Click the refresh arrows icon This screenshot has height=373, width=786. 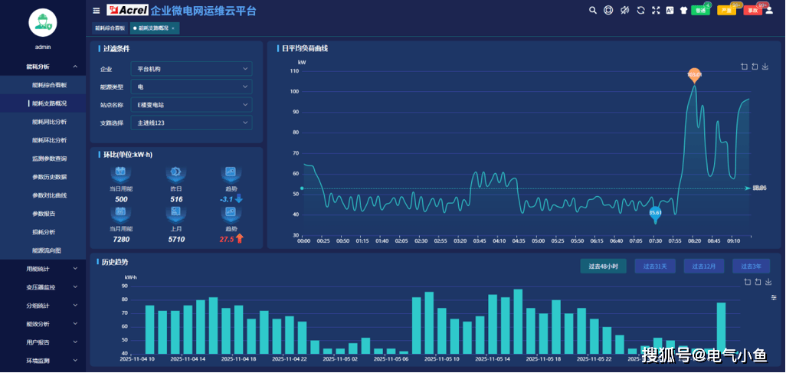pos(640,10)
